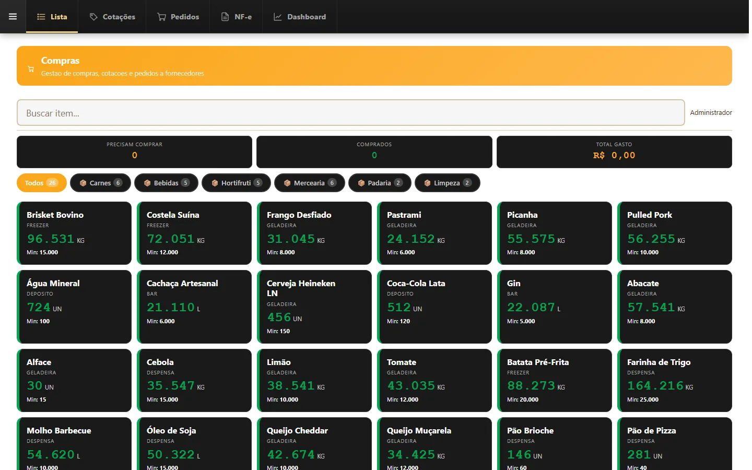This screenshot has height=470, width=752.
Task: Select the Óleo de Soja item card
Action: click(194, 444)
